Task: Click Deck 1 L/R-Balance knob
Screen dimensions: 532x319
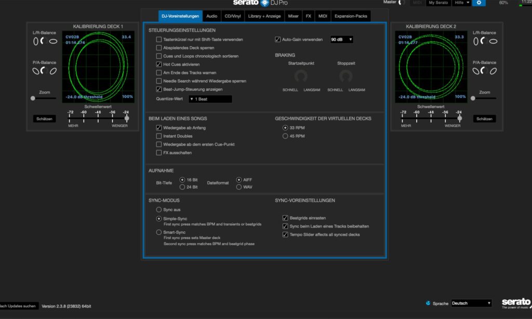Action: pyautogui.click(x=44, y=41)
